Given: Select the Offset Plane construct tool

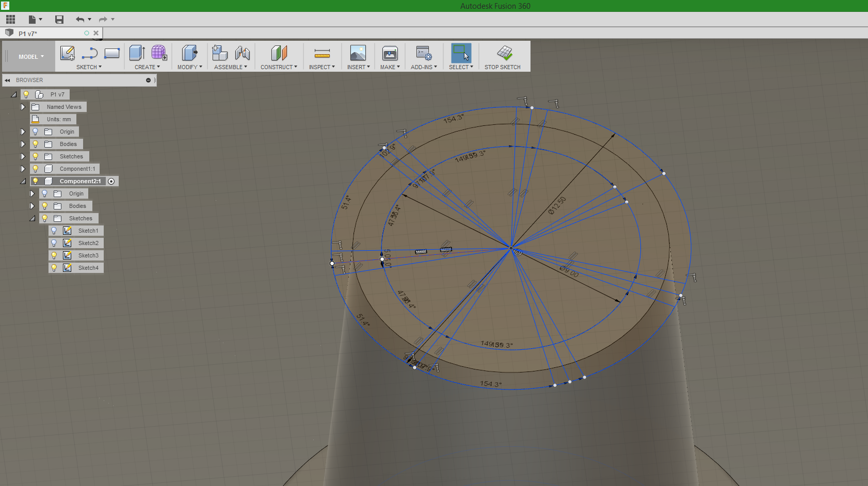Looking at the screenshot, I should (279, 53).
